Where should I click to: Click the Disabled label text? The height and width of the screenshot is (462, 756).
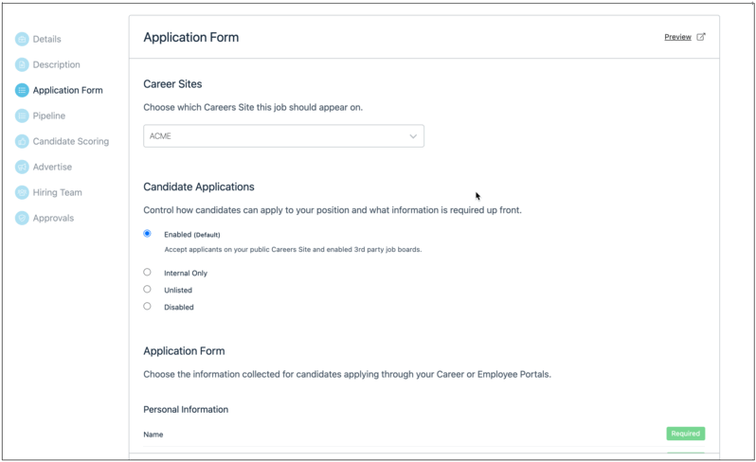[179, 307]
